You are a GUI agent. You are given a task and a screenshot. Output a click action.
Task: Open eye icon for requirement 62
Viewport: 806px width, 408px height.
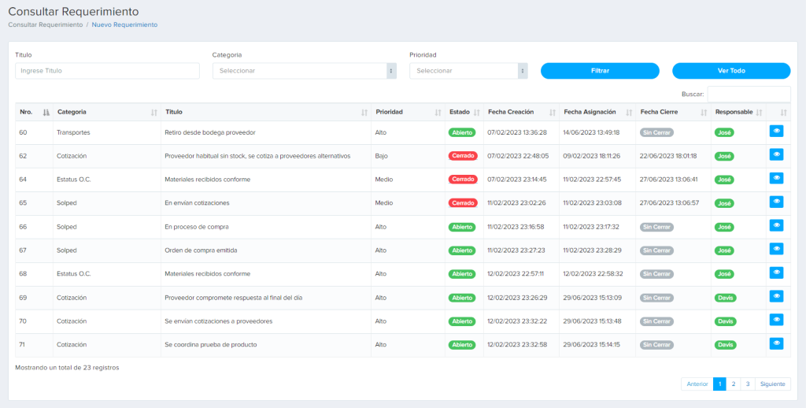click(x=776, y=154)
